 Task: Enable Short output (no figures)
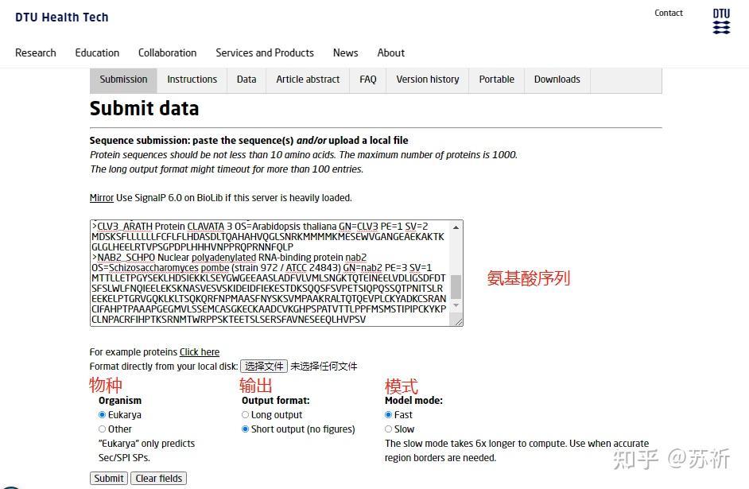tap(246, 429)
